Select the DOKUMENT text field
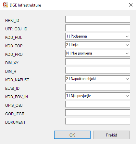Viewport: 136px width, 144px height. [x=98, y=121]
